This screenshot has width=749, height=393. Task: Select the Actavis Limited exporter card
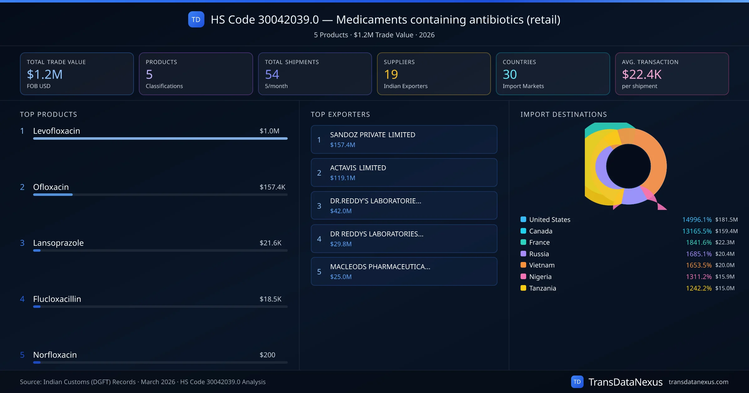point(404,172)
